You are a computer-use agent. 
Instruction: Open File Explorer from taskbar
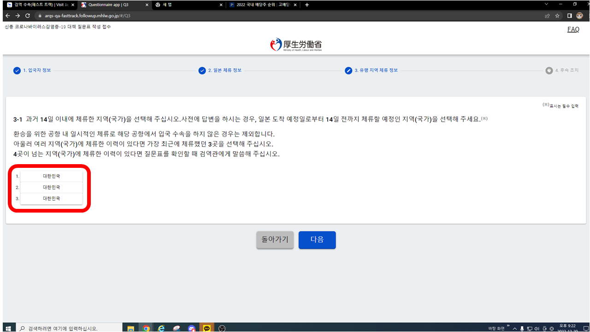pos(130,328)
